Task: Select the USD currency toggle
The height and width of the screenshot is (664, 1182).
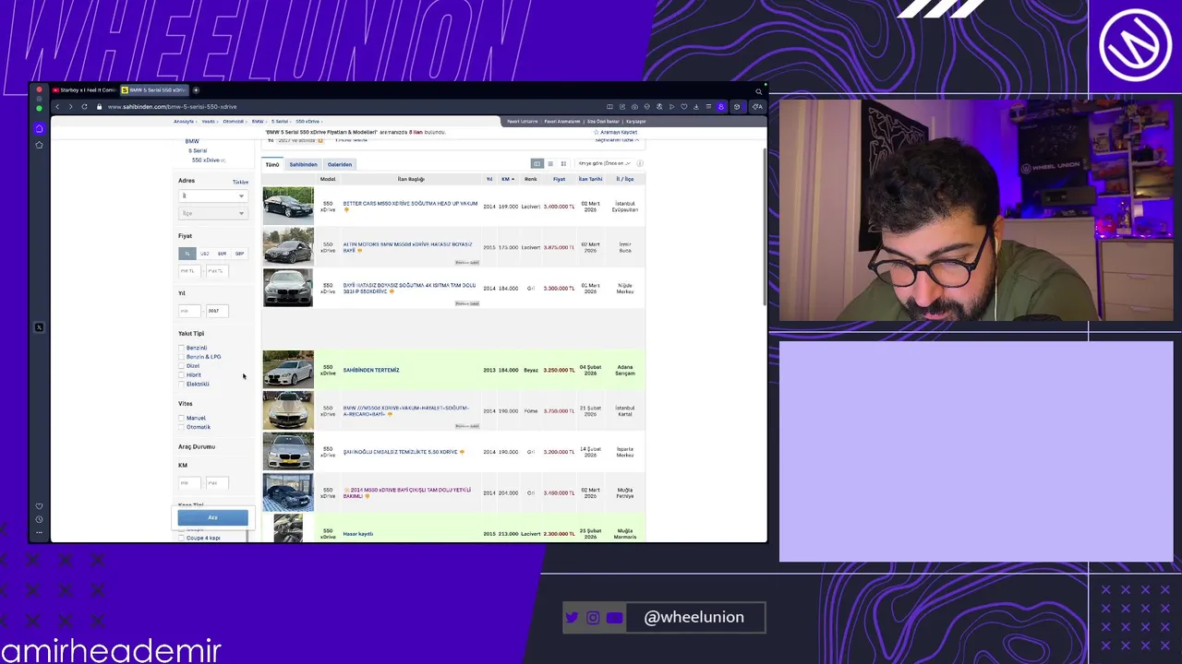Action: coord(204,254)
